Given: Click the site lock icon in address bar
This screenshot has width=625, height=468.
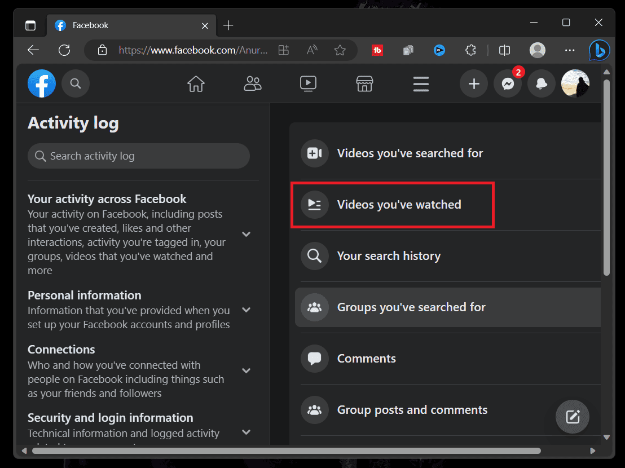Looking at the screenshot, I should coord(102,50).
